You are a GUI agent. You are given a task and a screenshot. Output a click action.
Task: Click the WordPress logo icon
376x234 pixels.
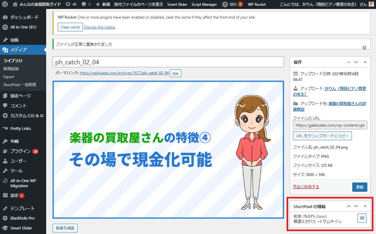coord(5,4)
